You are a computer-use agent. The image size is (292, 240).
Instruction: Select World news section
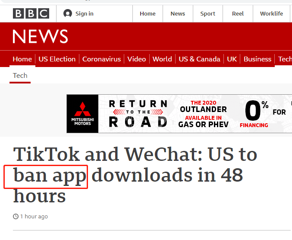pos(162,59)
